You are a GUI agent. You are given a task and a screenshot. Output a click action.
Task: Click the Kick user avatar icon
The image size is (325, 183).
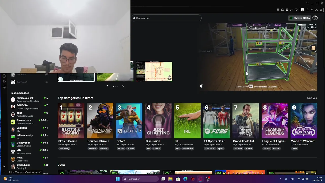pyautogui.click(x=315, y=18)
